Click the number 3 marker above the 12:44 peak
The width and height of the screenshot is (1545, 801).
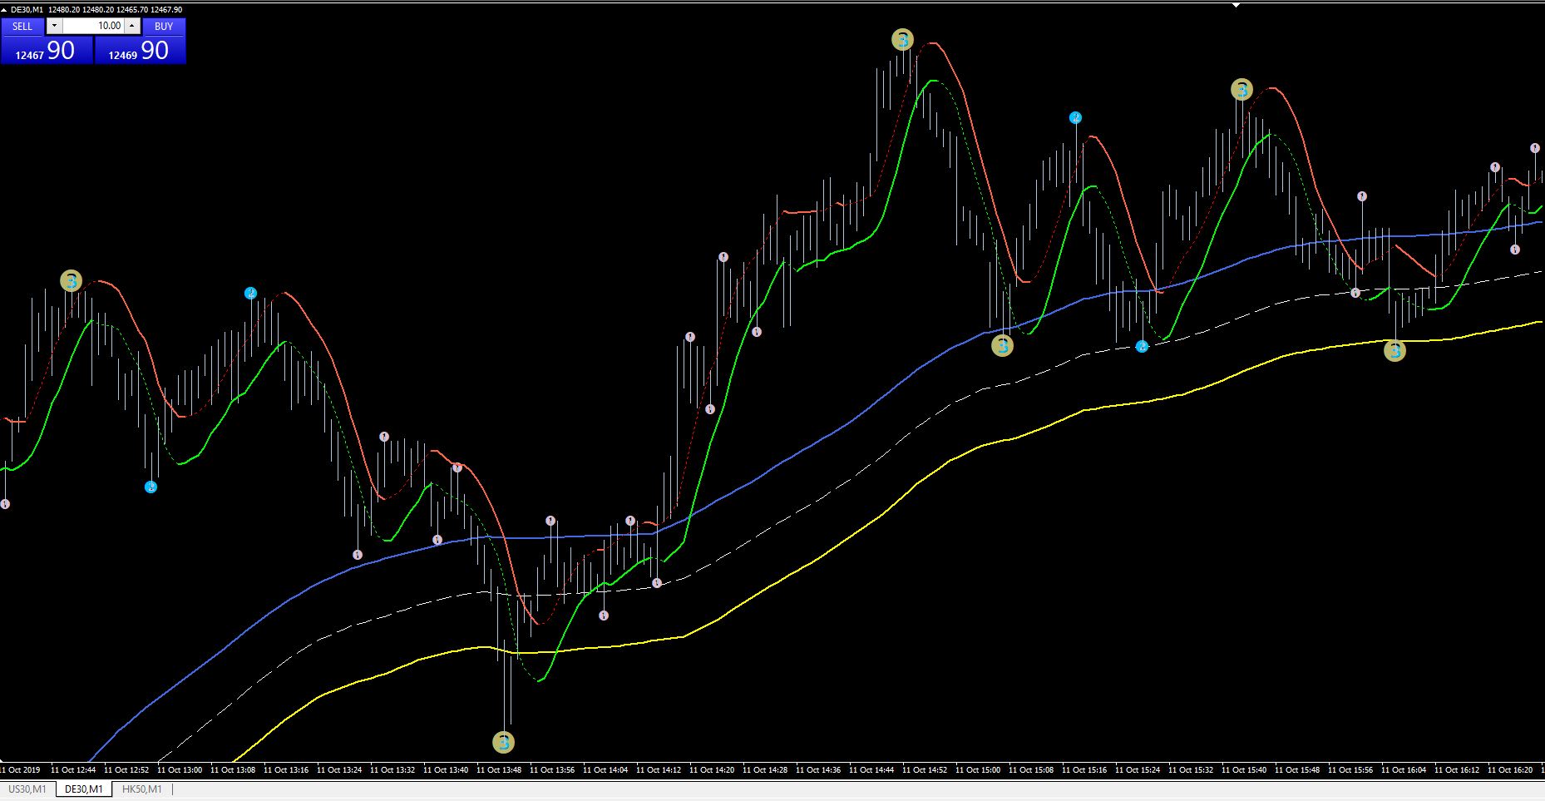click(72, 281)
